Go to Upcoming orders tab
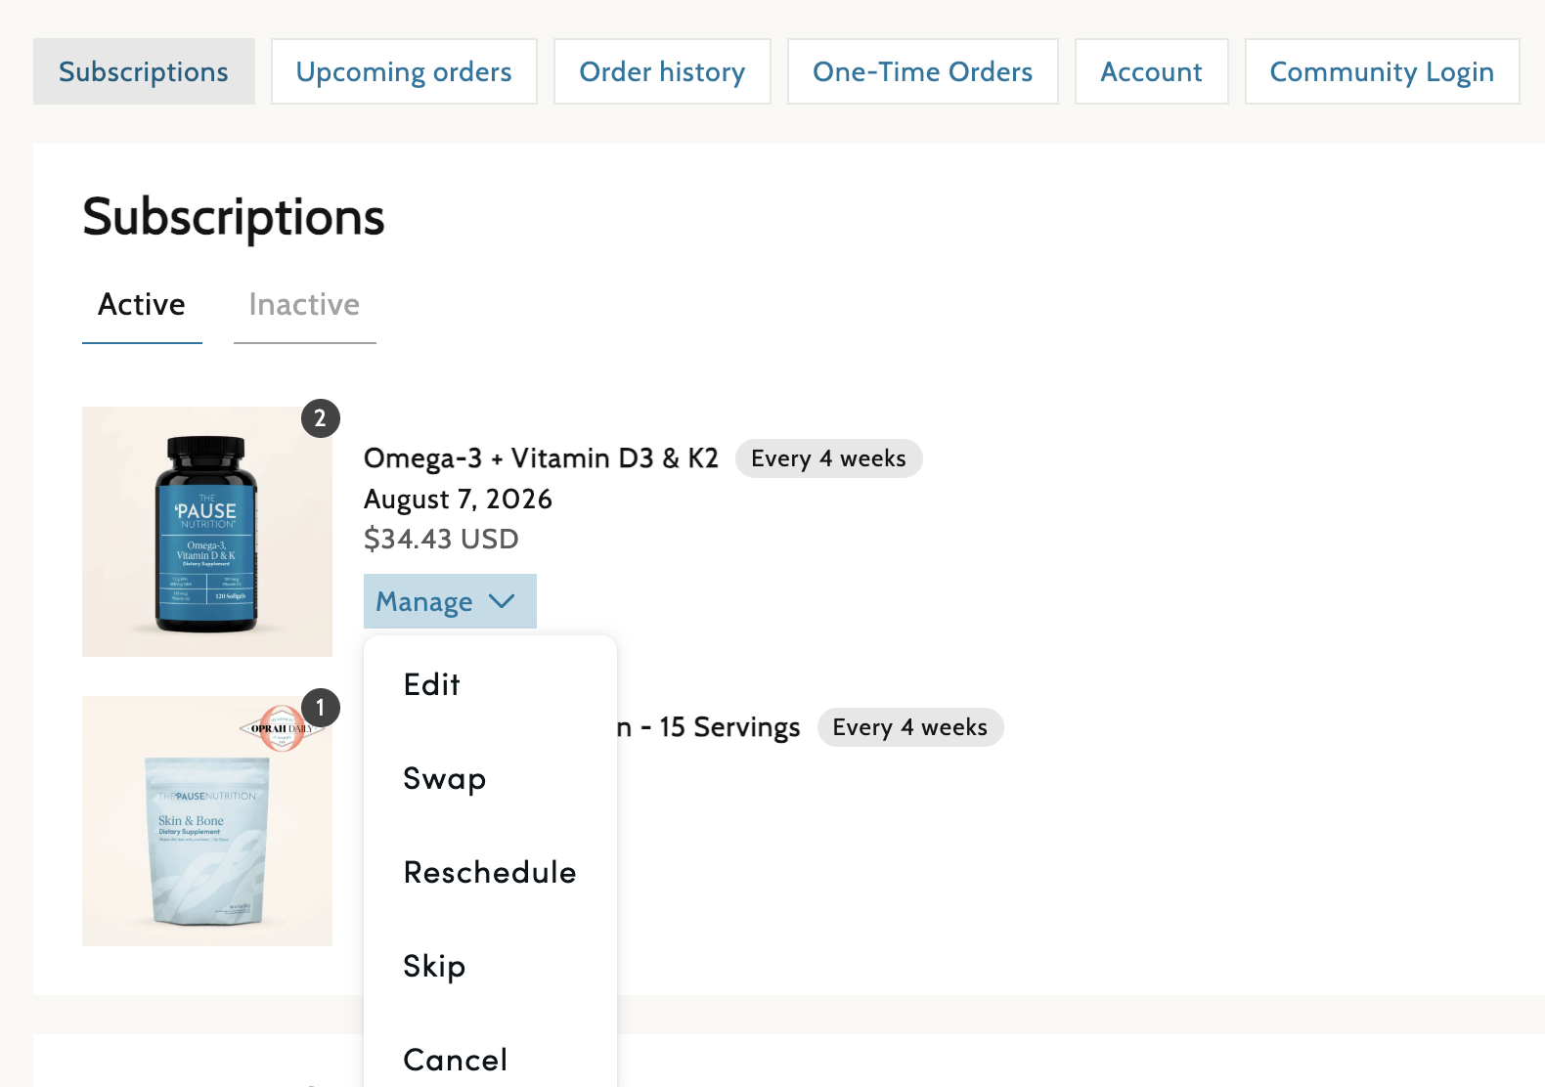1545x1087 pixels. (404, 71)
